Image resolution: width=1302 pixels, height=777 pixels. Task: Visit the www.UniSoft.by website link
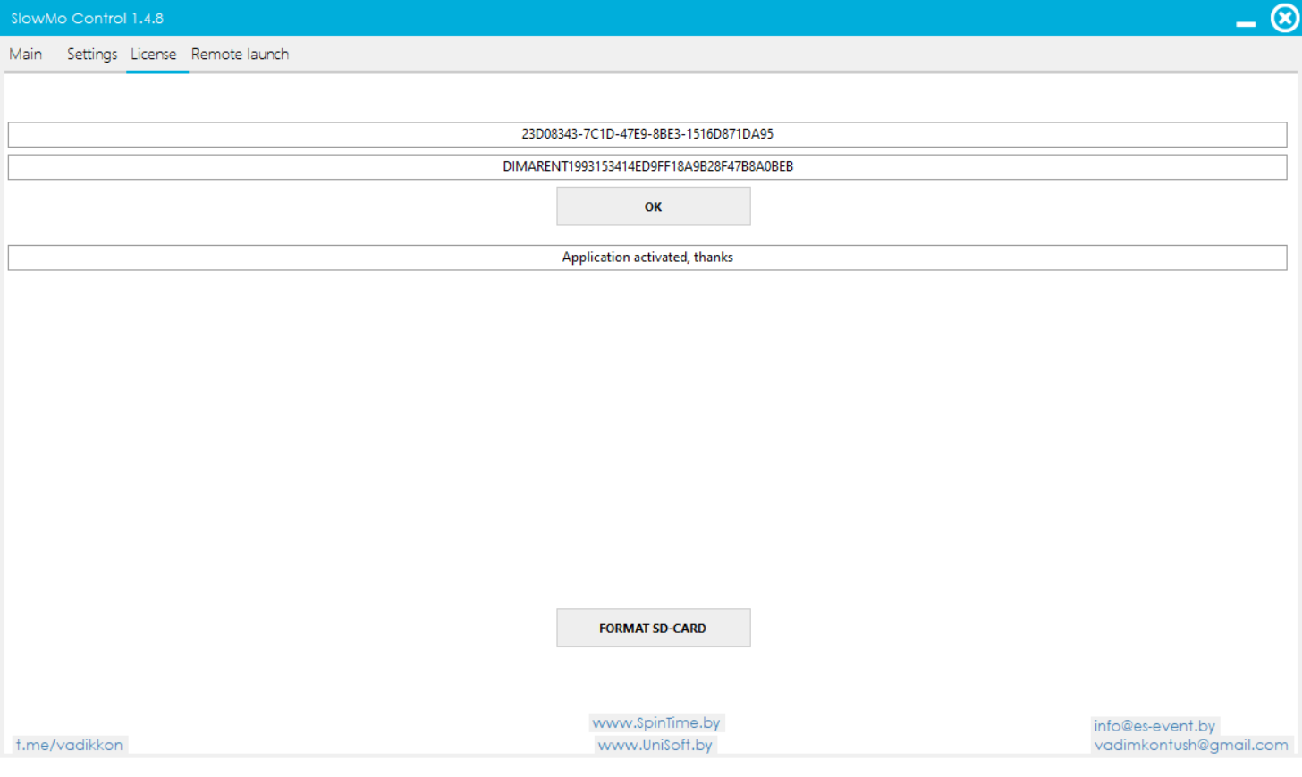point(655,745)
